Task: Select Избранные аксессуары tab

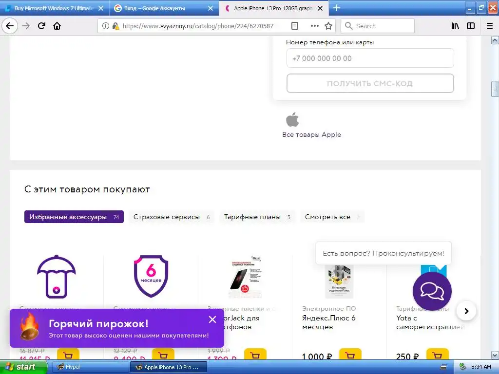Action: point(74,217)
